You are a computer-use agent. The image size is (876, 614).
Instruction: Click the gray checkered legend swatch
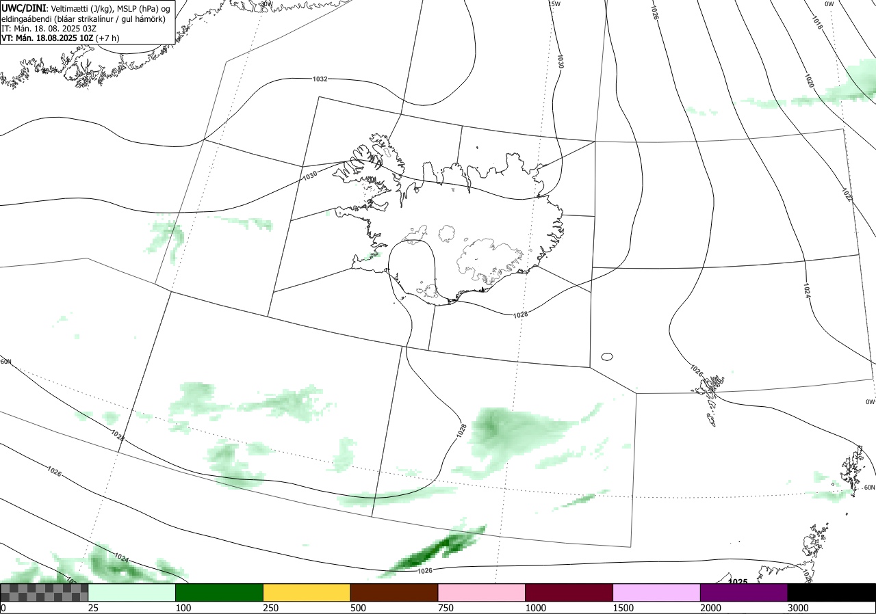click(x=44, y=592)
